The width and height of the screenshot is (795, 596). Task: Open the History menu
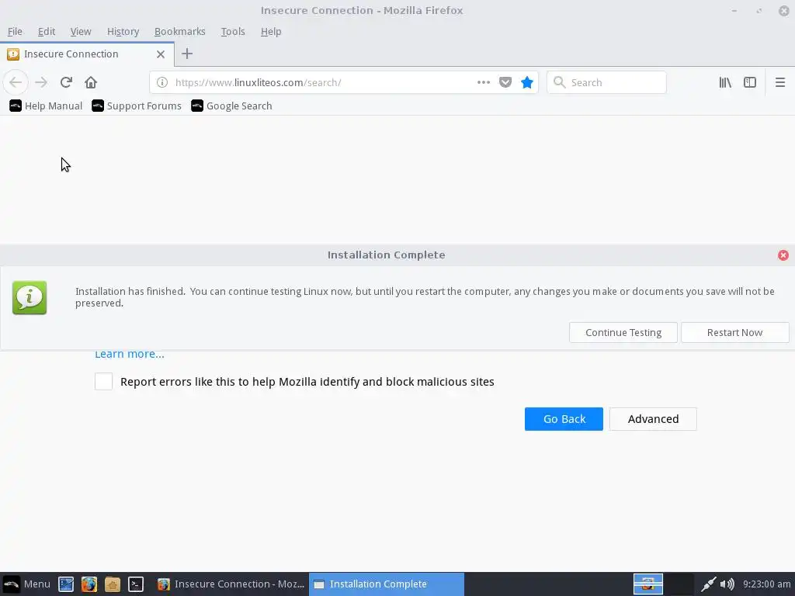coord(123,31)
